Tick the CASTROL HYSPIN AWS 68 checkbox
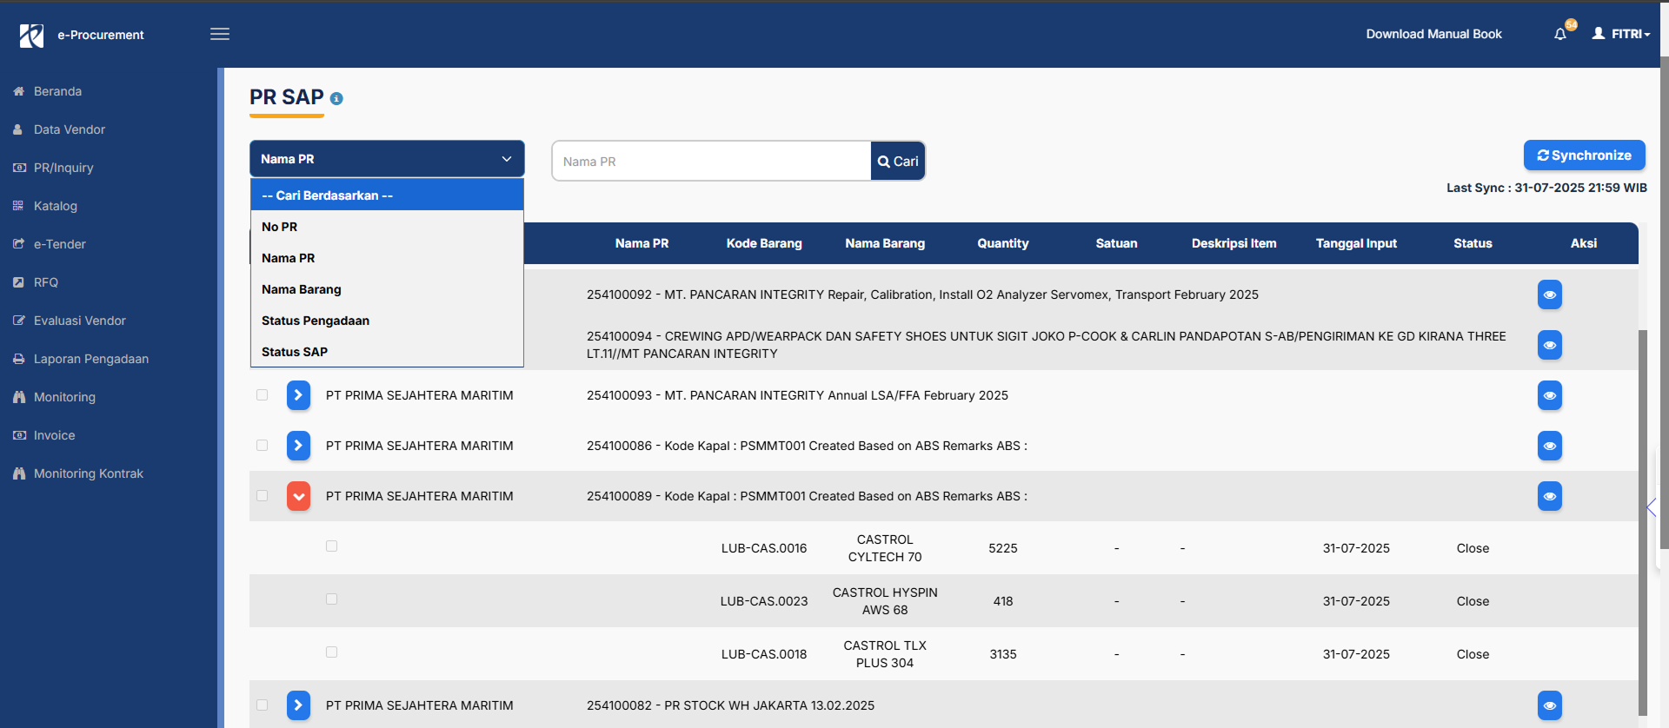 tap(331, 599)
